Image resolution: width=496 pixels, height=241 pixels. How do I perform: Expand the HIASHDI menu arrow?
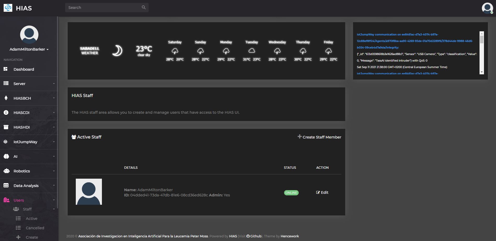[54, 127]
